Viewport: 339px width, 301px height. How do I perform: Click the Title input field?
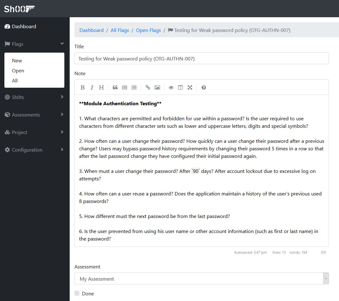[x=202, y=59]
